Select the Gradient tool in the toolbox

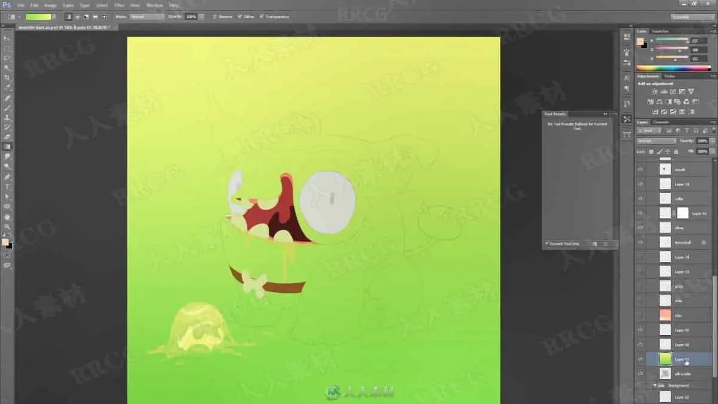tap(7, 147)
